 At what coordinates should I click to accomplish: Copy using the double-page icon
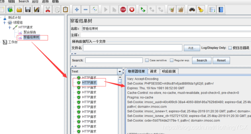coord(57,9)
